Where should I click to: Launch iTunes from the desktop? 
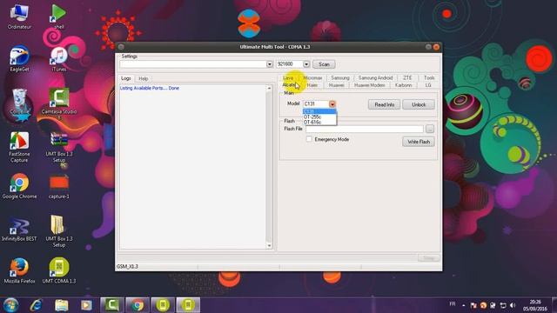click(x=59, y=59)
